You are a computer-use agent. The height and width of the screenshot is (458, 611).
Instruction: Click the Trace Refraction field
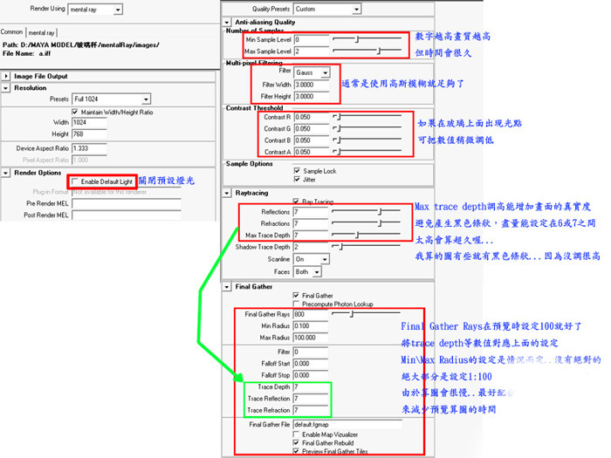[310, 411]
